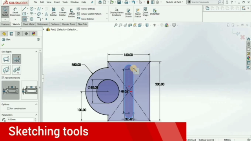Viewport: 251px width, 141px height.
Task: Open the Tools menu
Action: (x=65, y=2)
